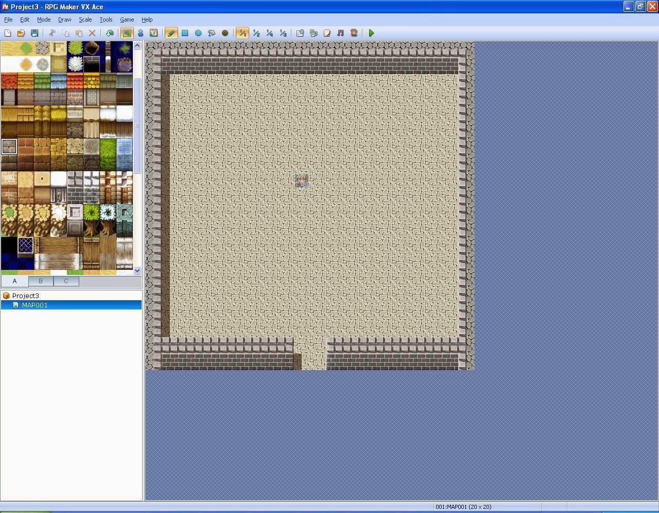Save project using floppy disk icon

(x=34, y=33)
